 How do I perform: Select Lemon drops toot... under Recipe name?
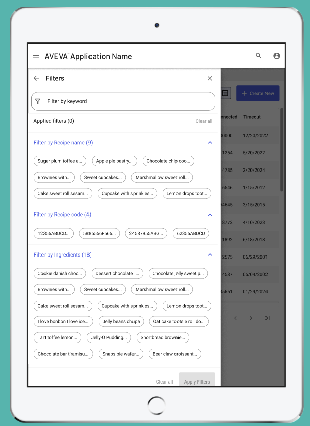tap(187, 193)
